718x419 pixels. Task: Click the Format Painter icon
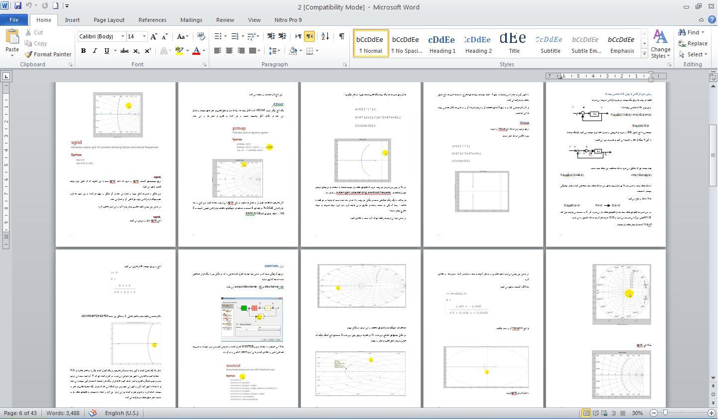pos(29,54)
